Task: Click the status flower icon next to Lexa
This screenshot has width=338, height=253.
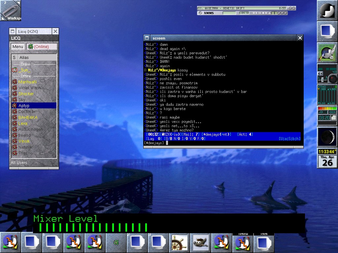Action: [x=15, y=124]
